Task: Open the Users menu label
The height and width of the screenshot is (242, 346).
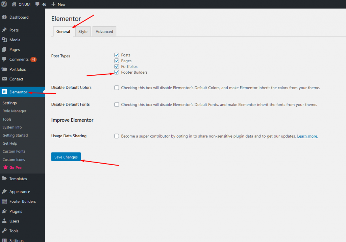Action: [14, 221]
